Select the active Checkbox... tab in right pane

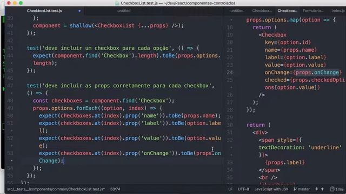(287, 11)
